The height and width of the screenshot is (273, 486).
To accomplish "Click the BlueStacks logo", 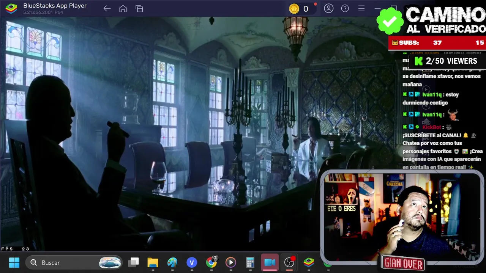I will click(11, 8).
